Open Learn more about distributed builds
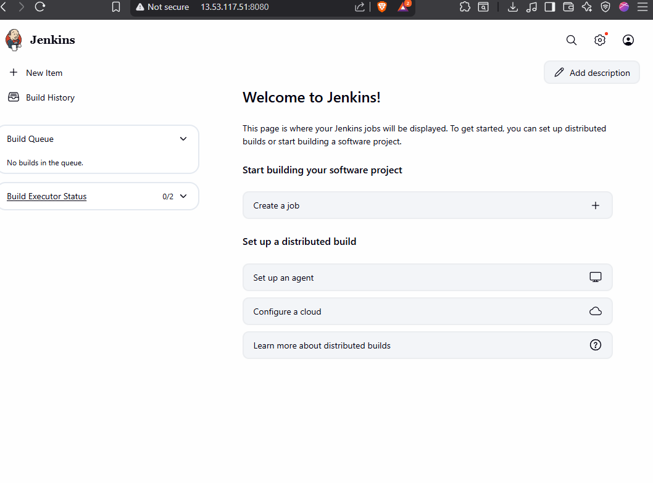The image size is (653, 483). [427, 345]
